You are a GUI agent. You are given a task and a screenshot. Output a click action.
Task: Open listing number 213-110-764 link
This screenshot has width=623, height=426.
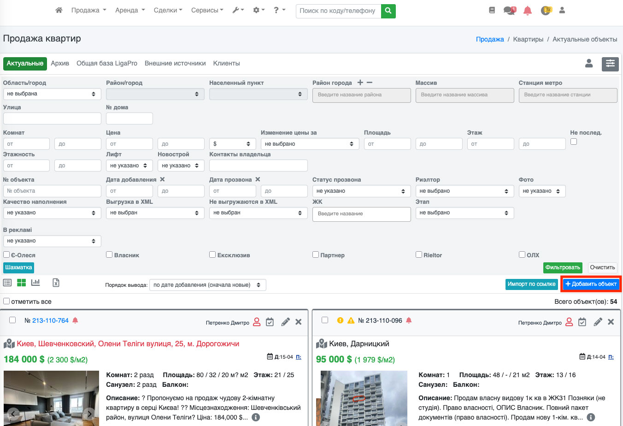point(50,320)
